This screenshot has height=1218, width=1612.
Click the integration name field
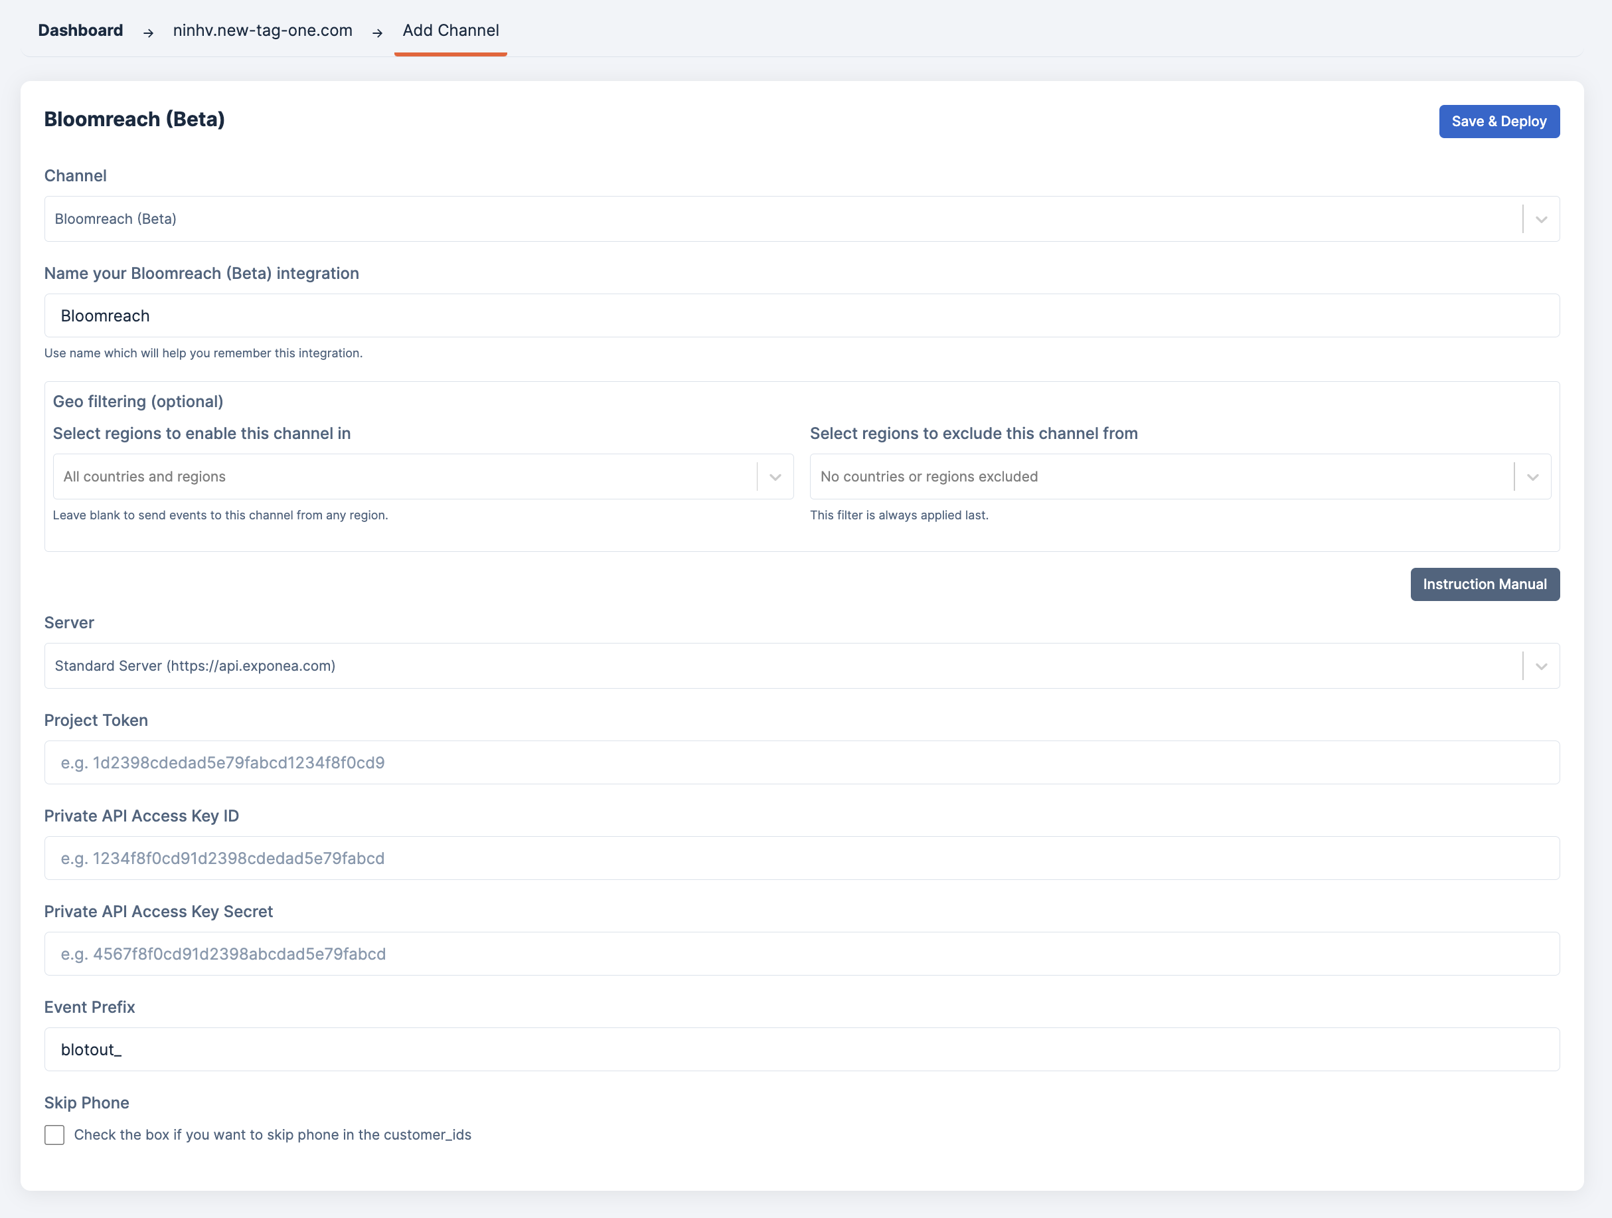801,315
